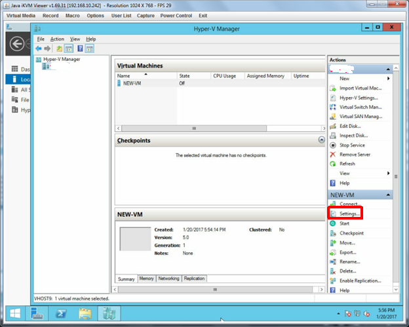The image size is (409, 327).
Task: Switch to the Replication tab
Action: click(x=194, y=279)
